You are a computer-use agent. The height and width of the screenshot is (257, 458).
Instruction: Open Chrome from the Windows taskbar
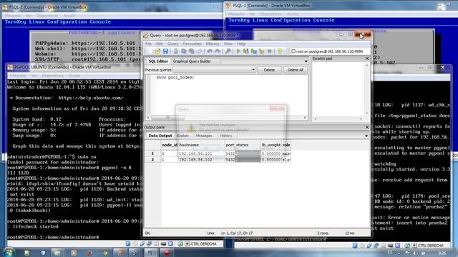click(x=105, y=253)
